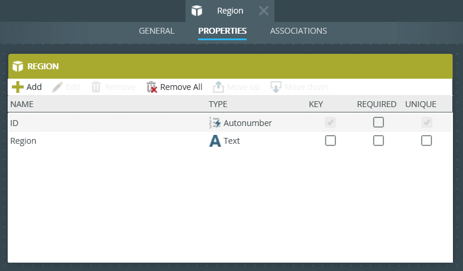Screen dimensions: 463x271
Task: Click the Text type icon
Action: [215, 141]
